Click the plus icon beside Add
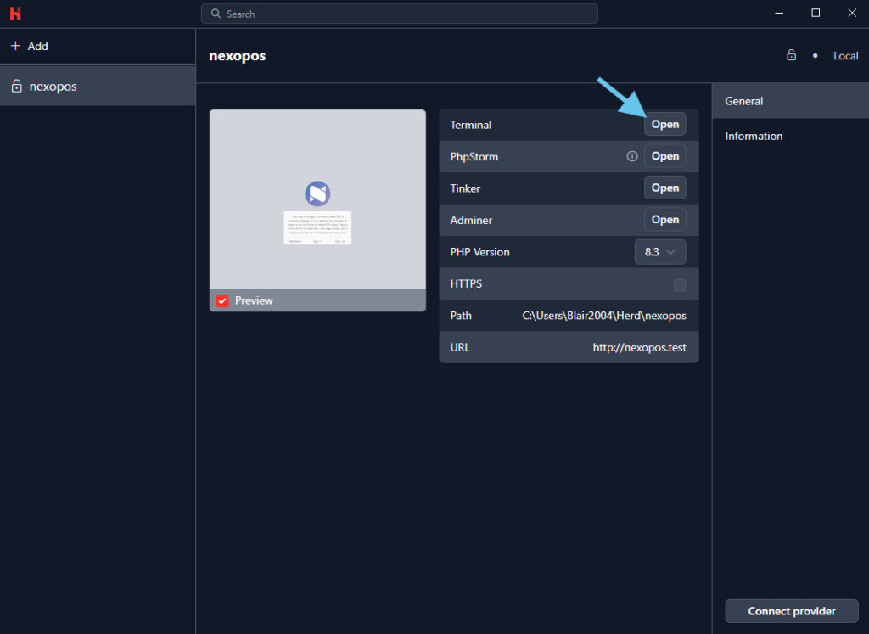This screenshot has width=869, height=634. pos(15,46)
